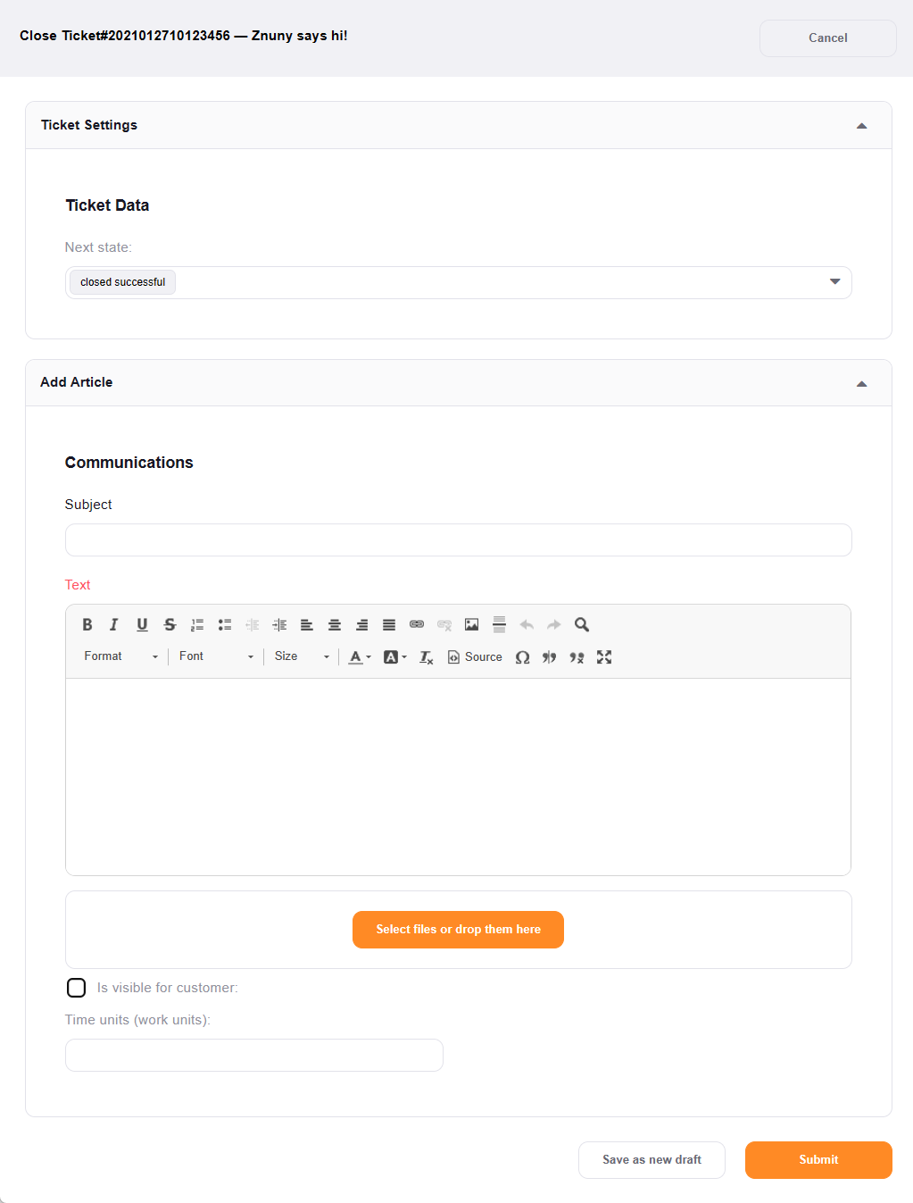Open the paragraph Format menu

pos(121,656)
